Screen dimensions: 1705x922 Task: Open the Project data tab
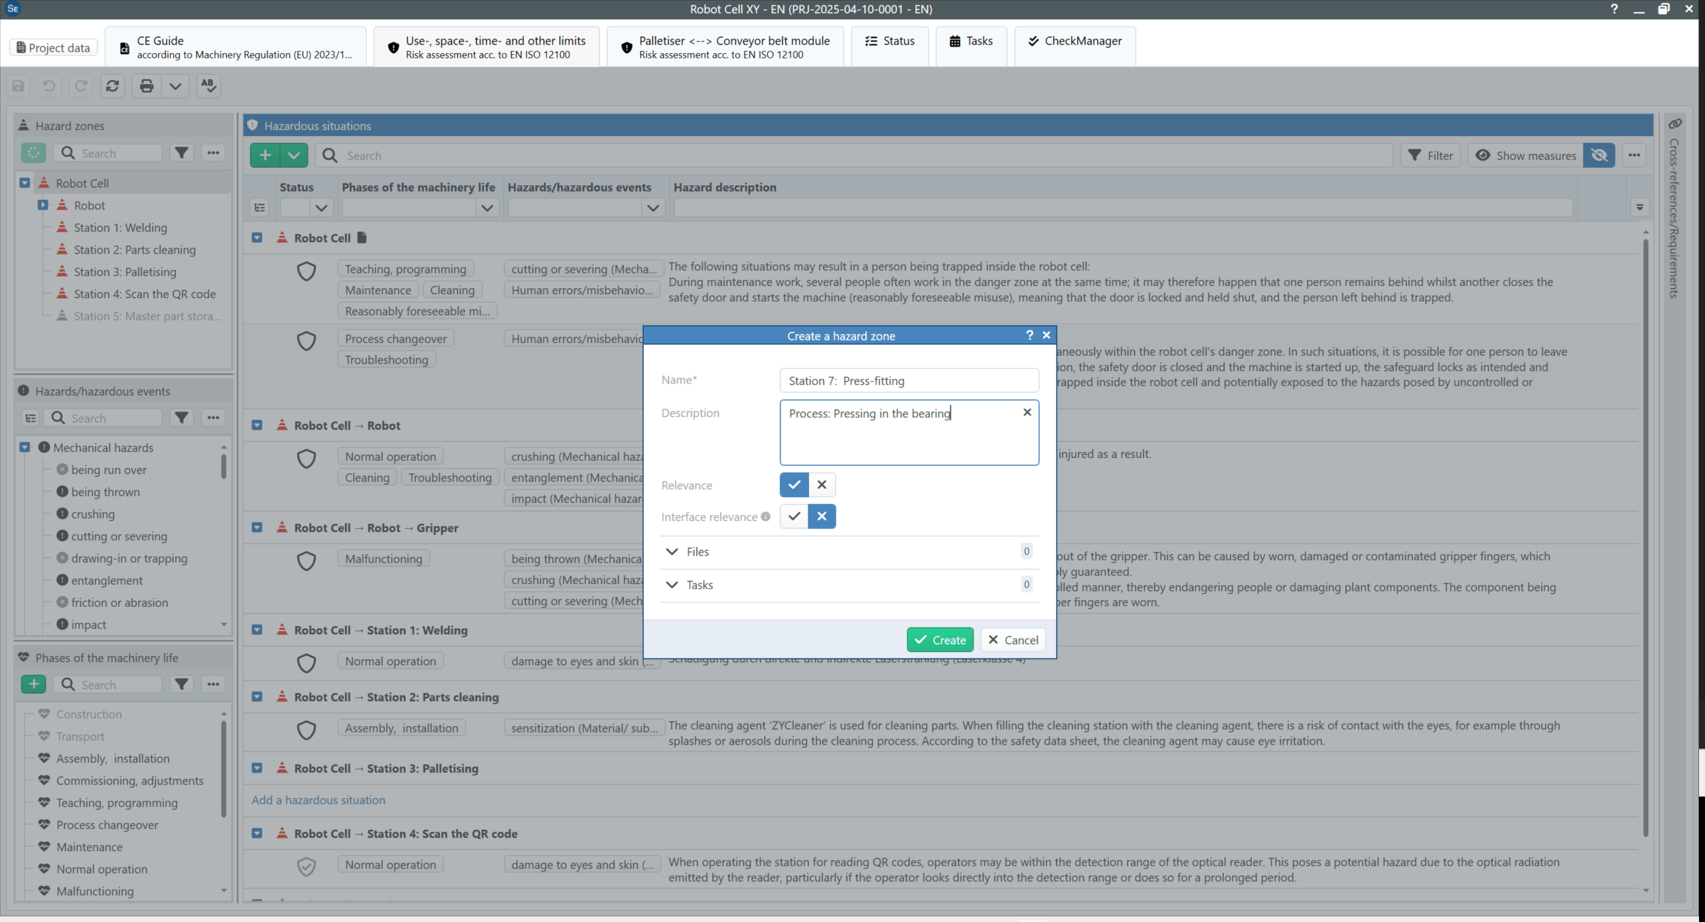click(x=54, y=47)
